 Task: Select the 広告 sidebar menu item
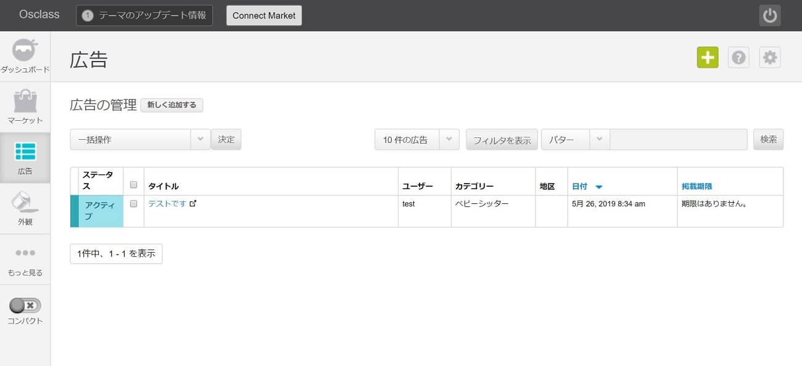click(x=25, y=158)
